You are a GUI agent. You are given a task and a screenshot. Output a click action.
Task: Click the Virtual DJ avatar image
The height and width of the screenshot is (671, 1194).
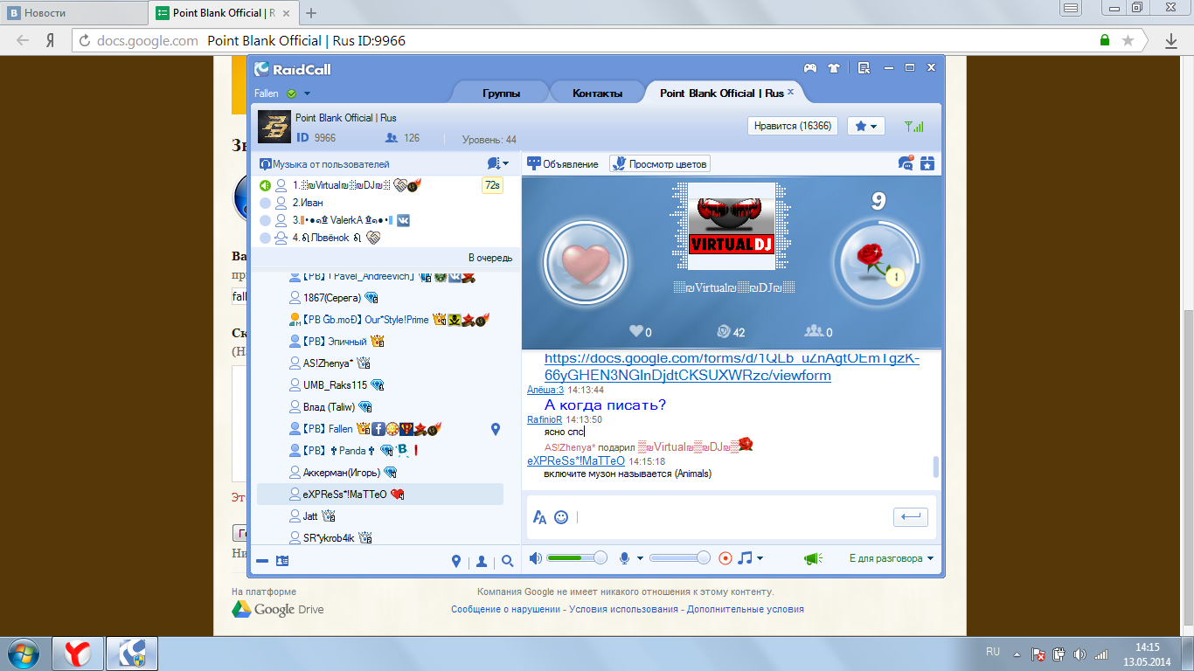[x=732, y=225]
